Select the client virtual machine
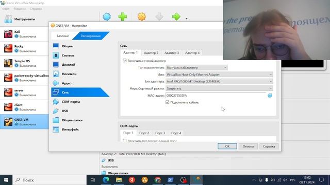 click(24, 107)
